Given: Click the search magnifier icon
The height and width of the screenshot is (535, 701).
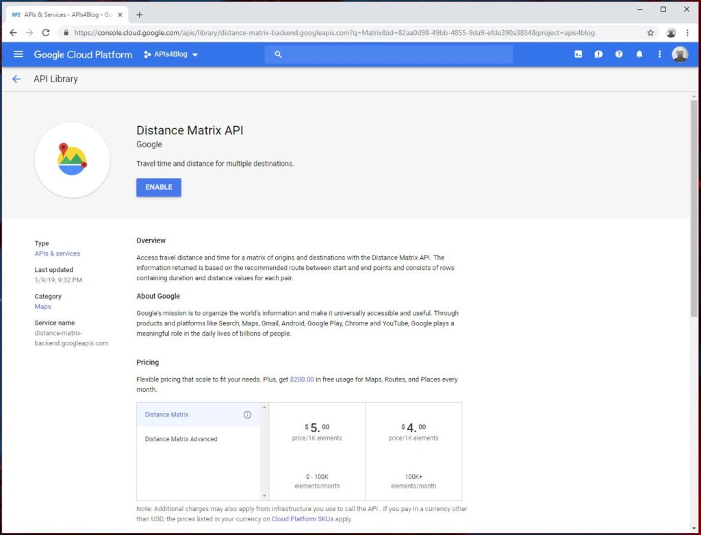Looking at the screenshot, I should (278, 54).
